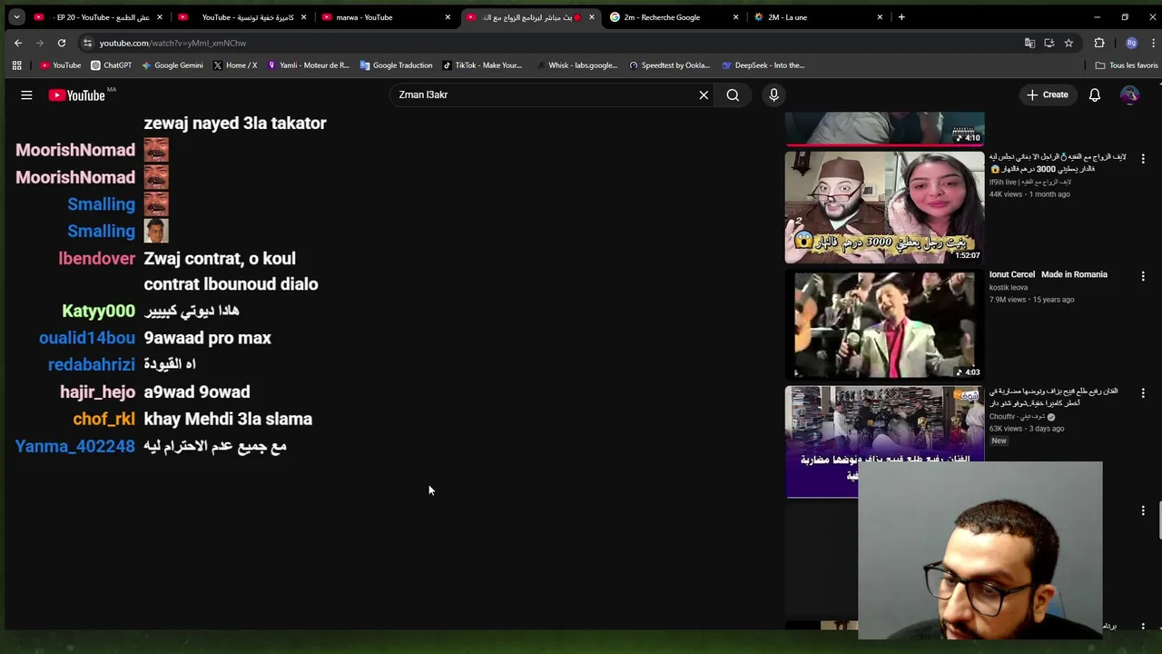Open the browser extensions puzzle icon
Viewport: 1162px width, 654px height.
(x=1099, y=43)
